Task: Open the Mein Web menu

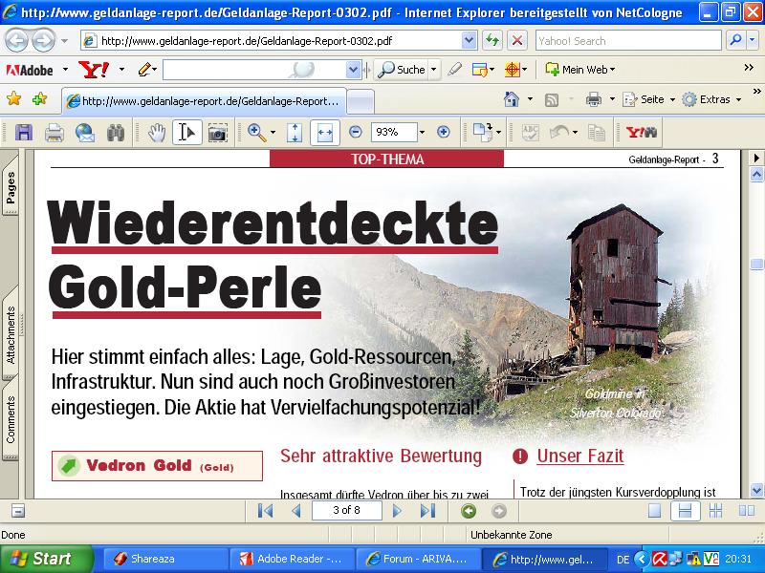Action: (580, 70)
